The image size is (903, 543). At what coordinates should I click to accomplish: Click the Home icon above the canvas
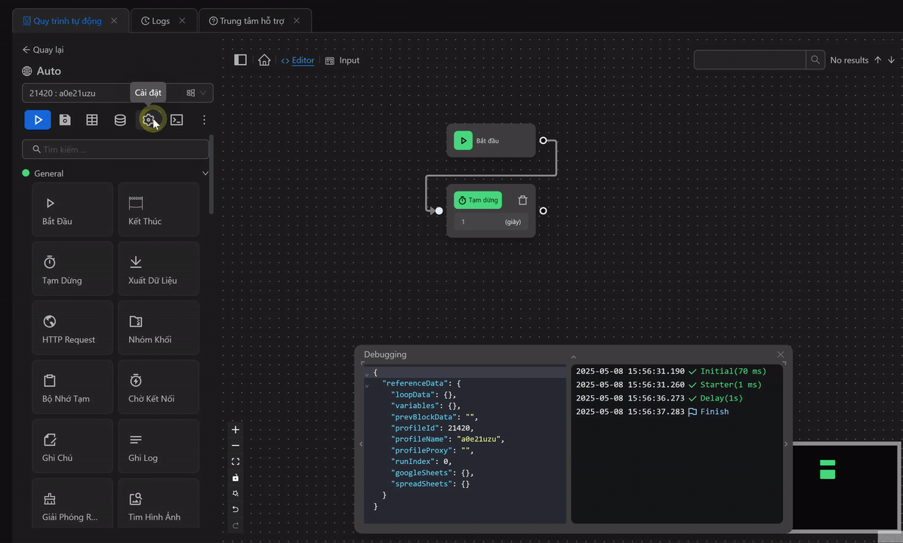(264, 60)
